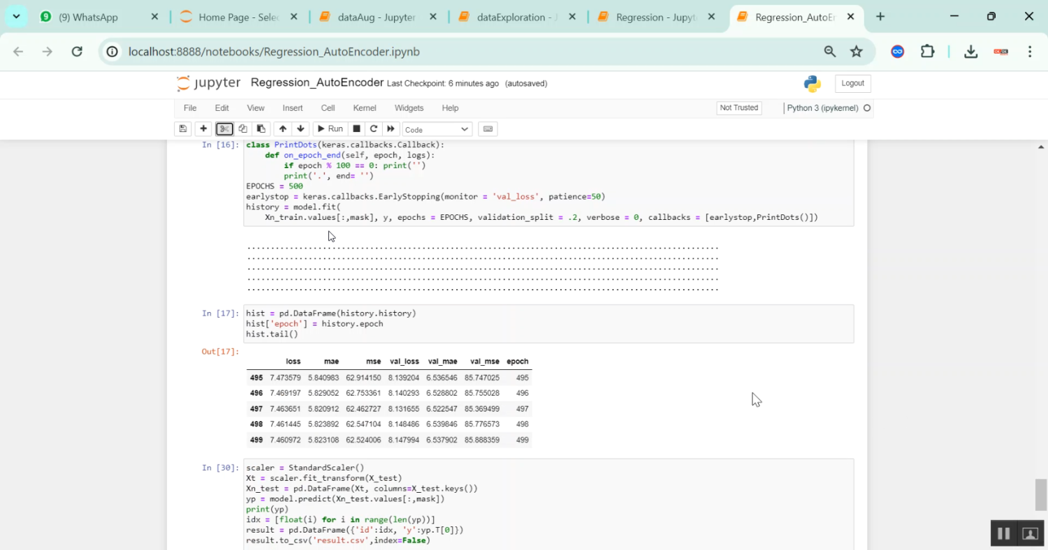Move selected cell up arrow
The width and height of the screenshot is (1048, 550).
click(283, 129)
